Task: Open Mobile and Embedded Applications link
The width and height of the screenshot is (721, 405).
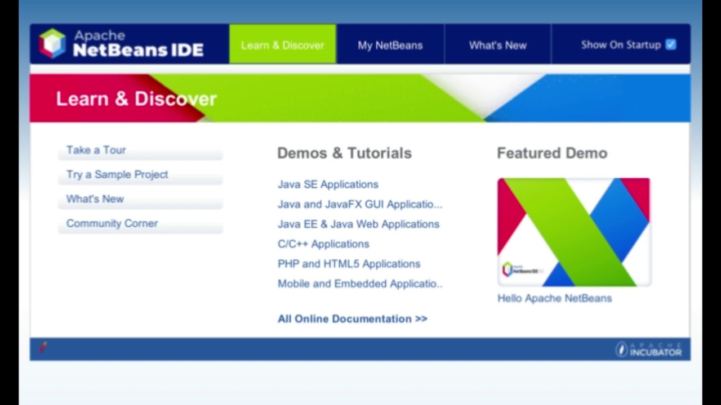Action: pyautogui.click(x=360, y=283)
